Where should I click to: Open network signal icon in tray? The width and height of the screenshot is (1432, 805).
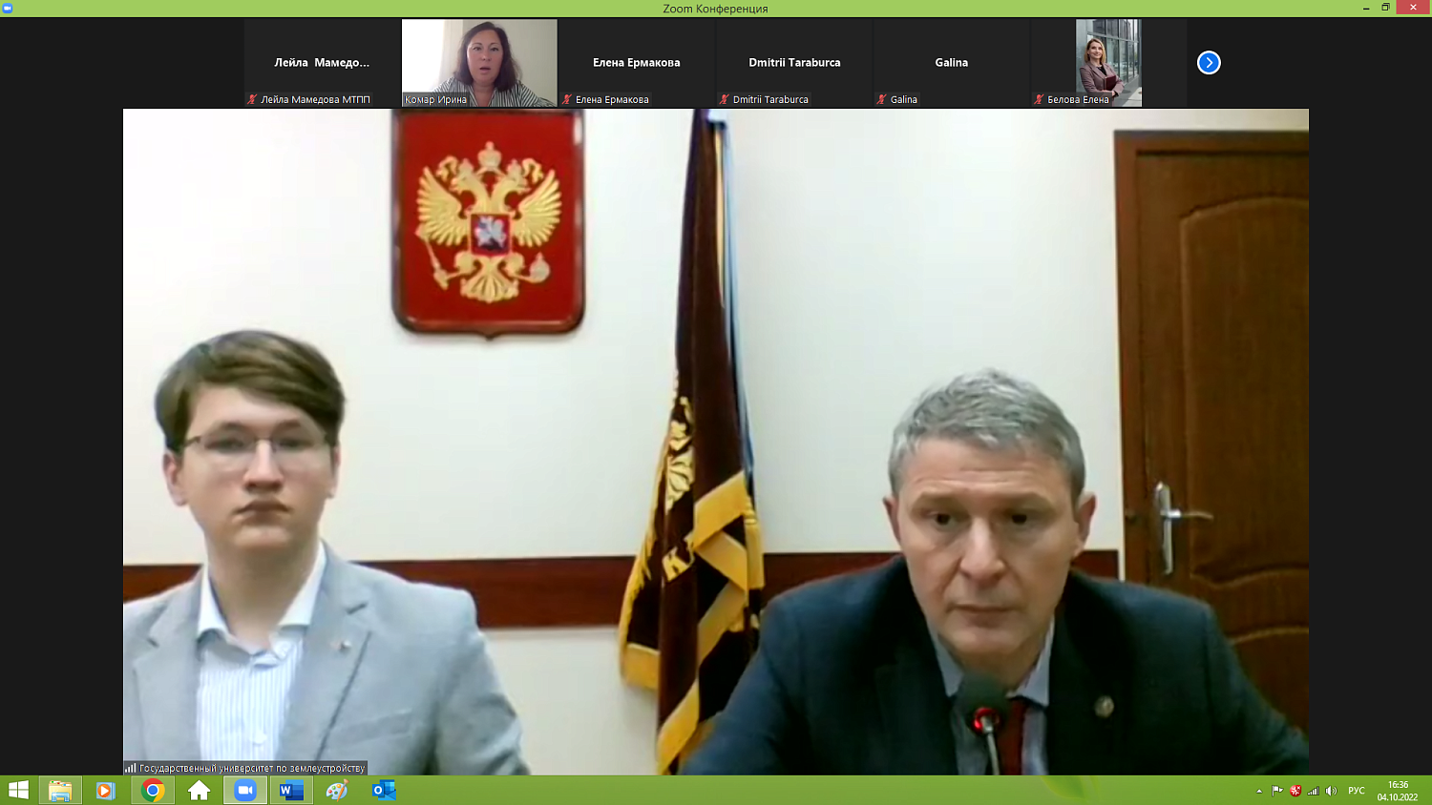pos(1314,791)
